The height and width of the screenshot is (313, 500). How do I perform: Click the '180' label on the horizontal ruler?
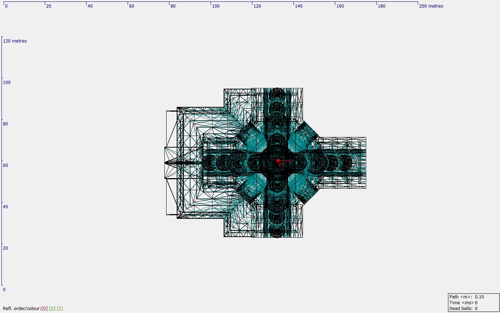click(382, 6)
